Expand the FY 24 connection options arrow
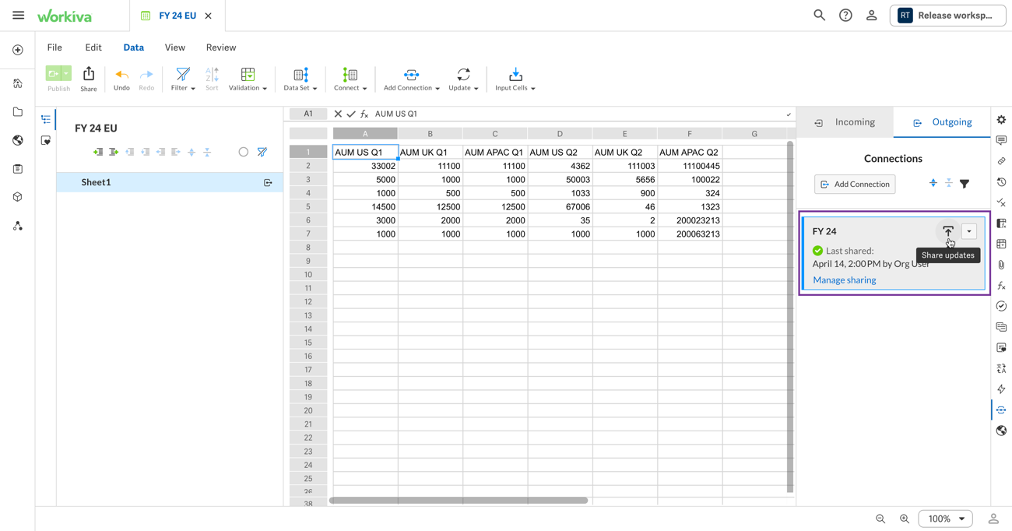The image size is (1012, 531). (x=969, y=231)
